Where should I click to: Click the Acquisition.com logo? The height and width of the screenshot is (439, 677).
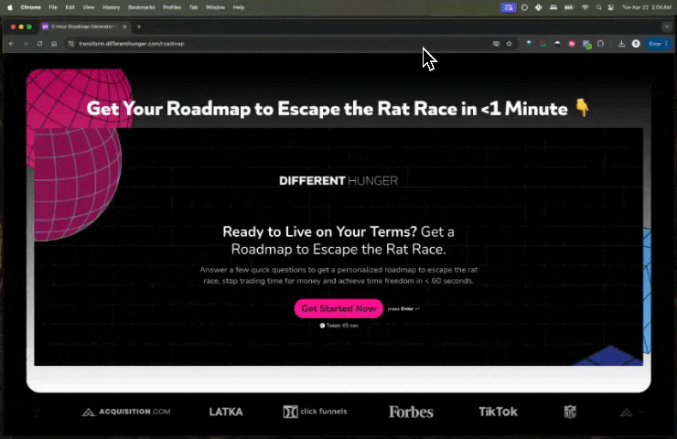[125, 412]
